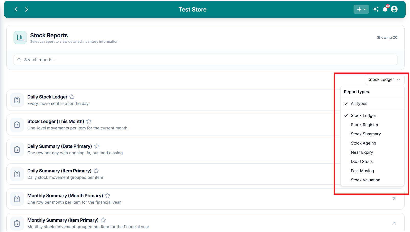The height and width of the screenshot is (232, 410).
Task: Star the Daily Summary (Date Primary) report
Action: (x=97, y=146)
